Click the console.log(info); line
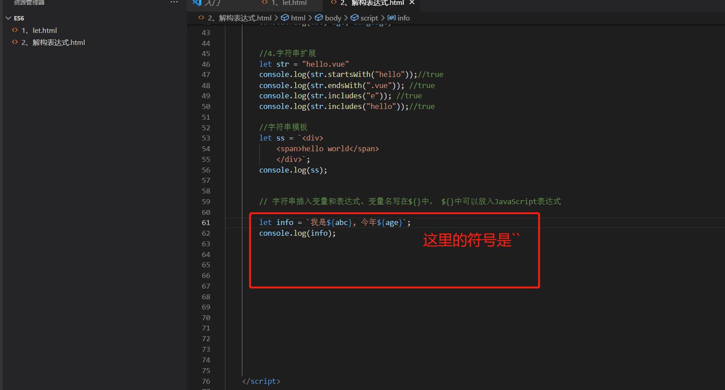This screenshot has height=390, width=725. pyautogui.click(x=297, y=233)
